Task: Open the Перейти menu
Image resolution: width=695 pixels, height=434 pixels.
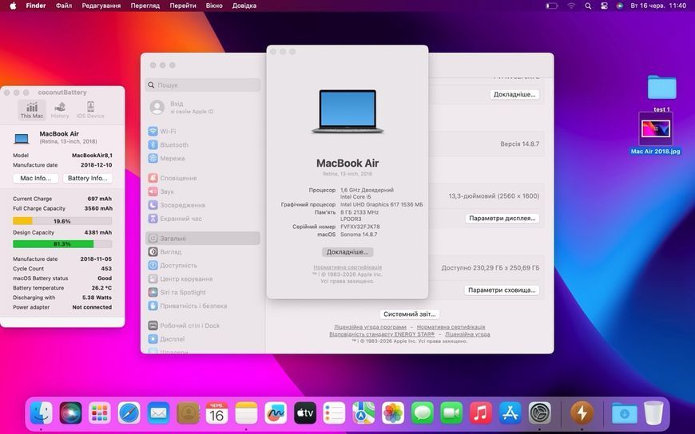Action: [x=183, y=6]
